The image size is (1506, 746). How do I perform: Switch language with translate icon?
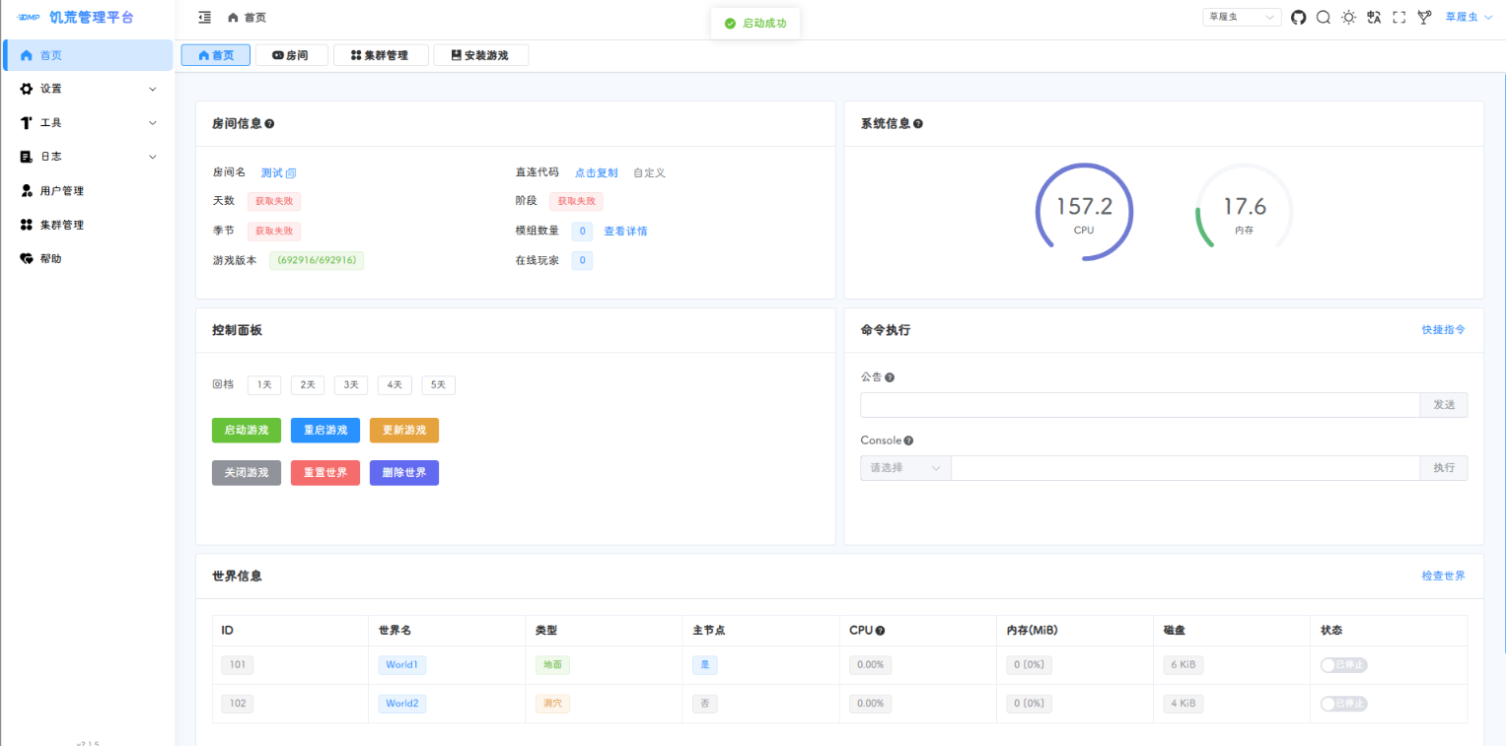coord(1374,17)
